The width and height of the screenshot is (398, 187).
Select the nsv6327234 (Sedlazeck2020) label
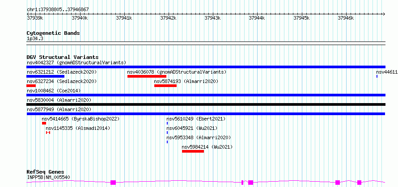[x=62, y=81]
